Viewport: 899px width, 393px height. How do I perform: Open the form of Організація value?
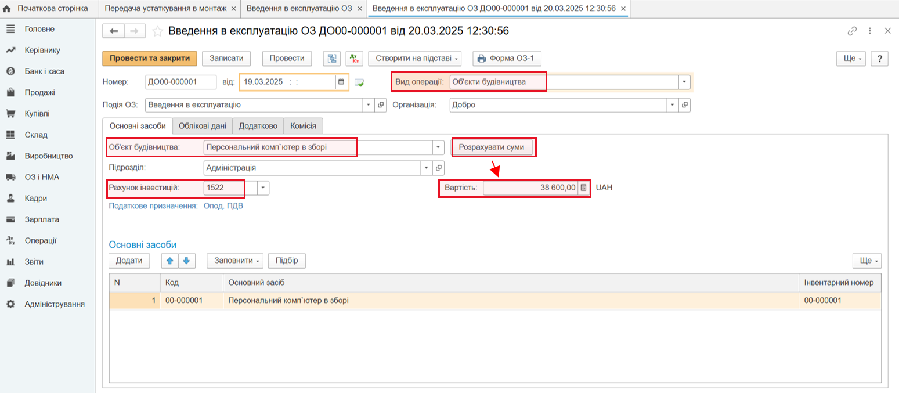pos(685,105)
